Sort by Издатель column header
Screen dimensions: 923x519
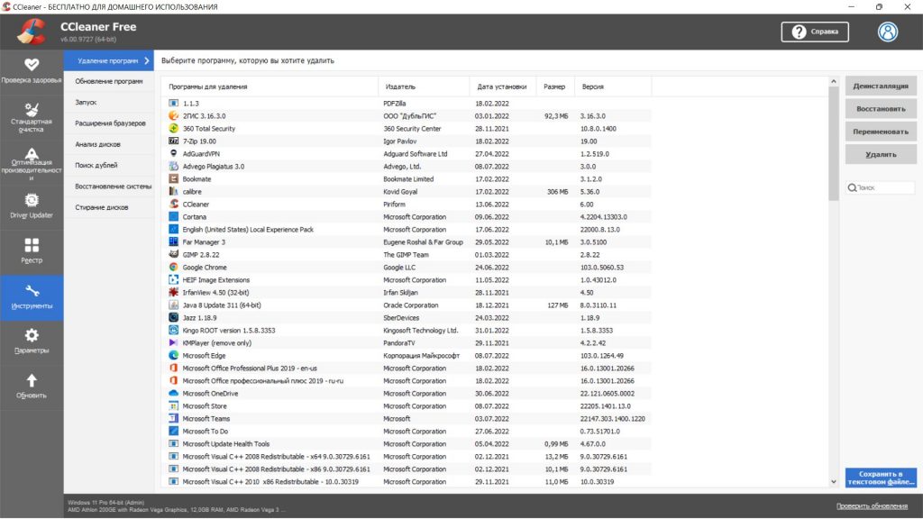(424, 86)
